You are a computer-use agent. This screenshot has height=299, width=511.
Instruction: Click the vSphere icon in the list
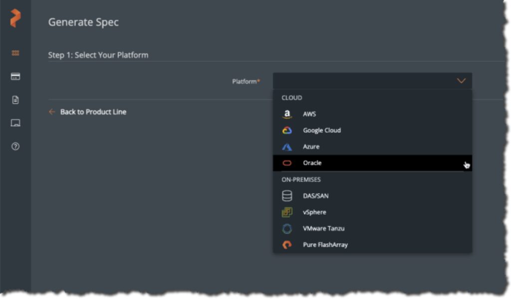(287, 212)
